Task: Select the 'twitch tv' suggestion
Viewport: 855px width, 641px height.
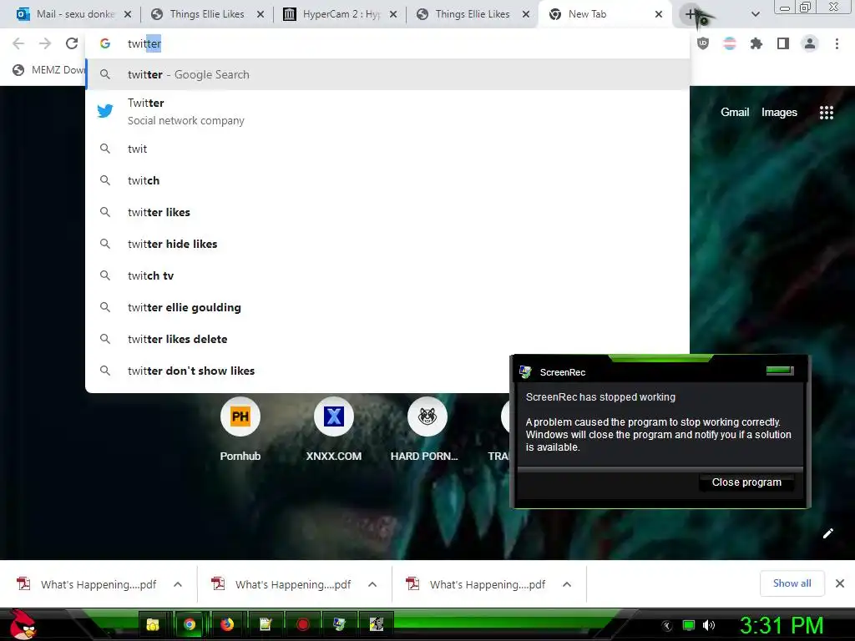Action: tap(387, 275)
